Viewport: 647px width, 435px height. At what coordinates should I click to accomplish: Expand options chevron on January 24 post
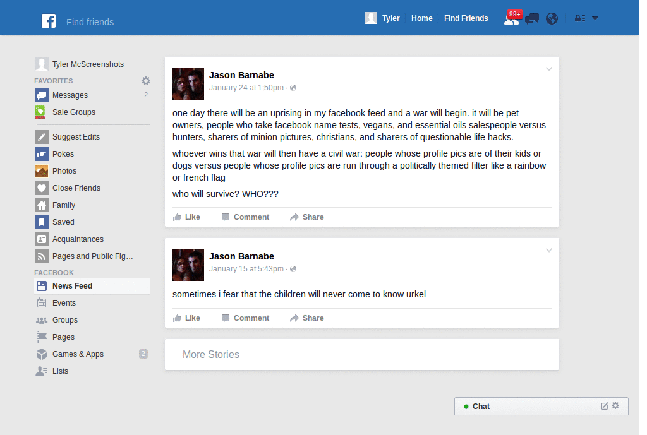click(549, 69)
